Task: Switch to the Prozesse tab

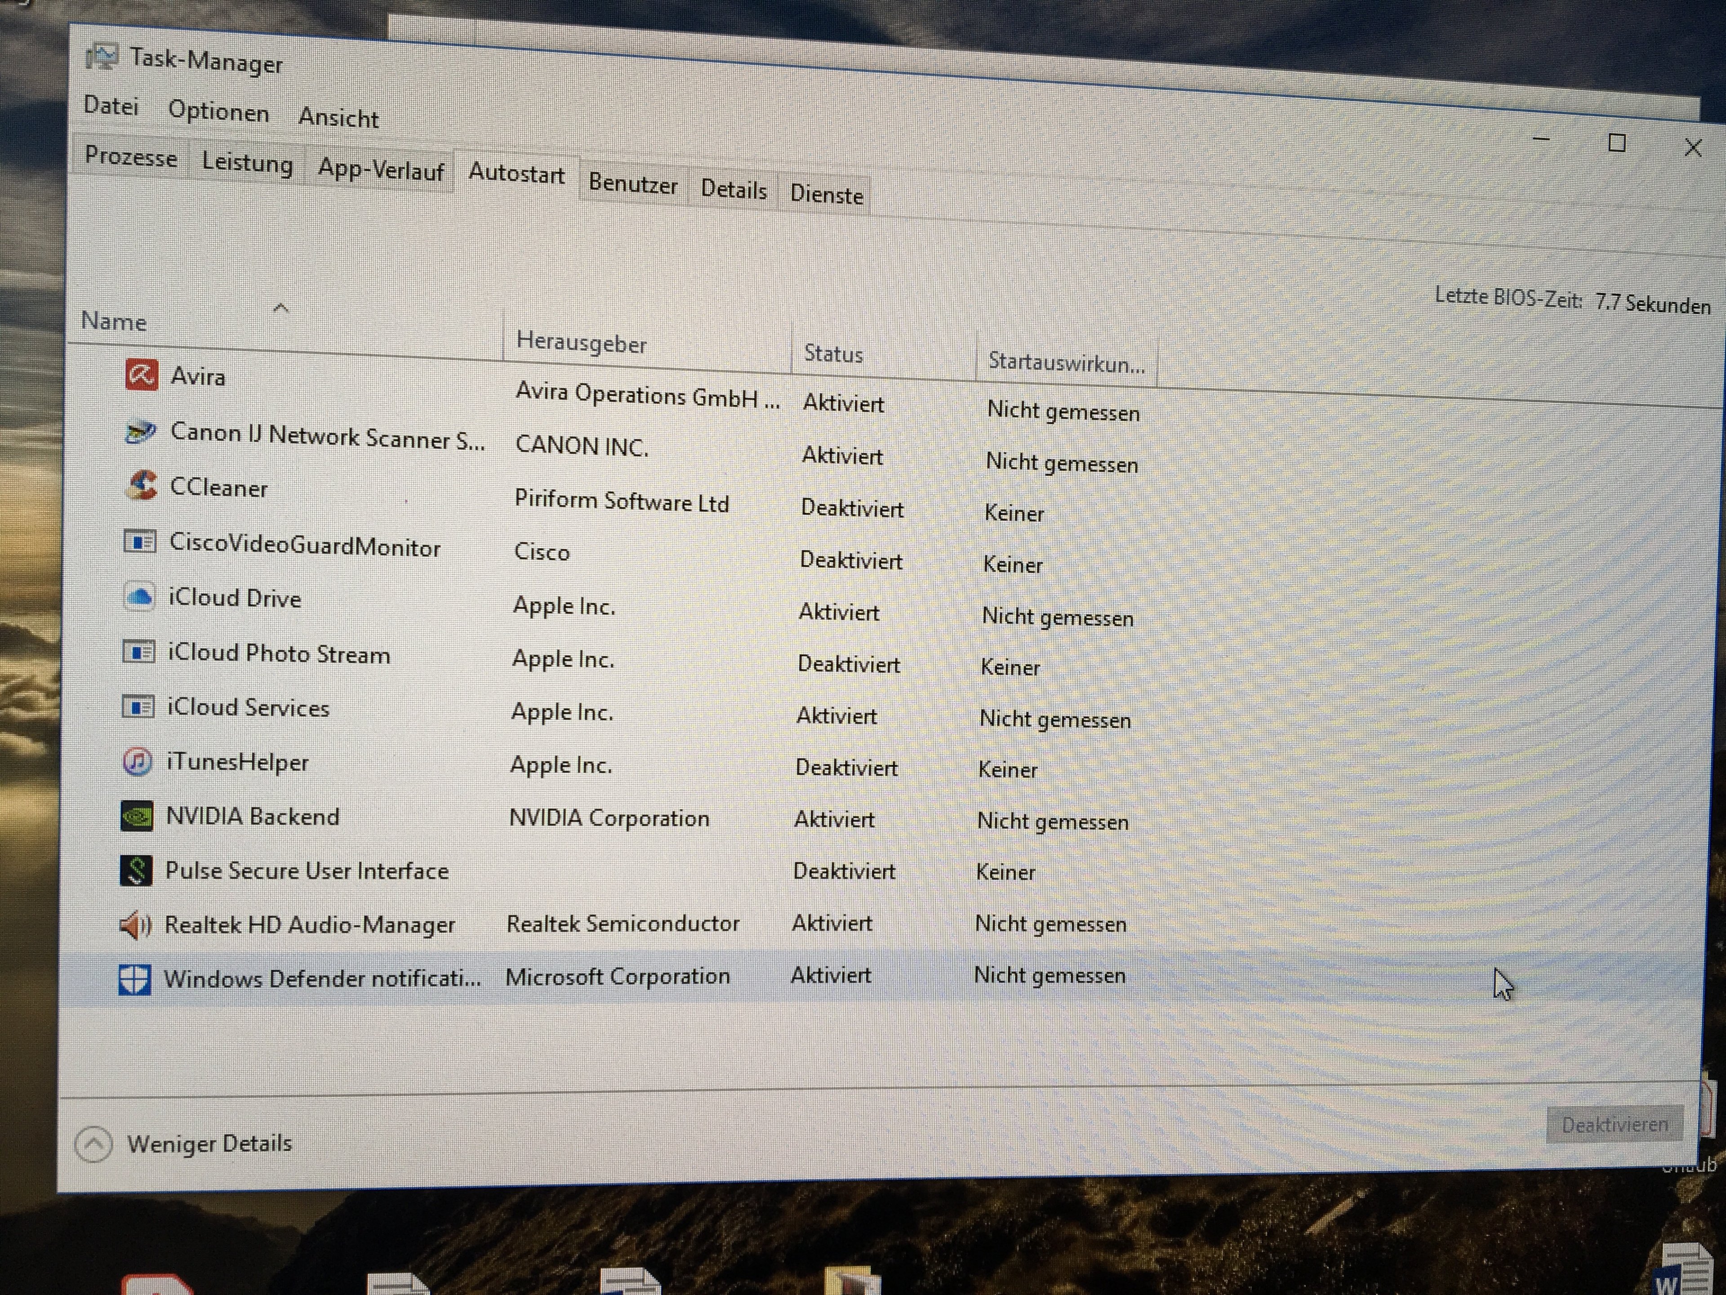Action: (130, 157)
